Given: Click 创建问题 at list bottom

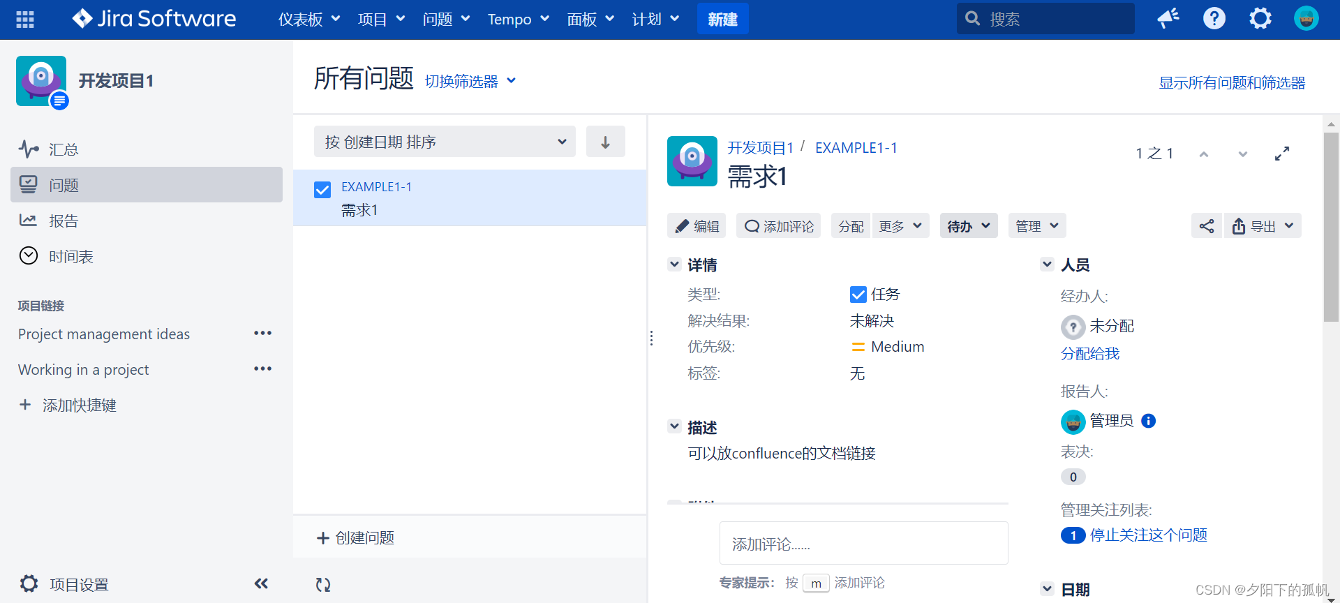Looking at the screenshot, I should pos(356,537).
